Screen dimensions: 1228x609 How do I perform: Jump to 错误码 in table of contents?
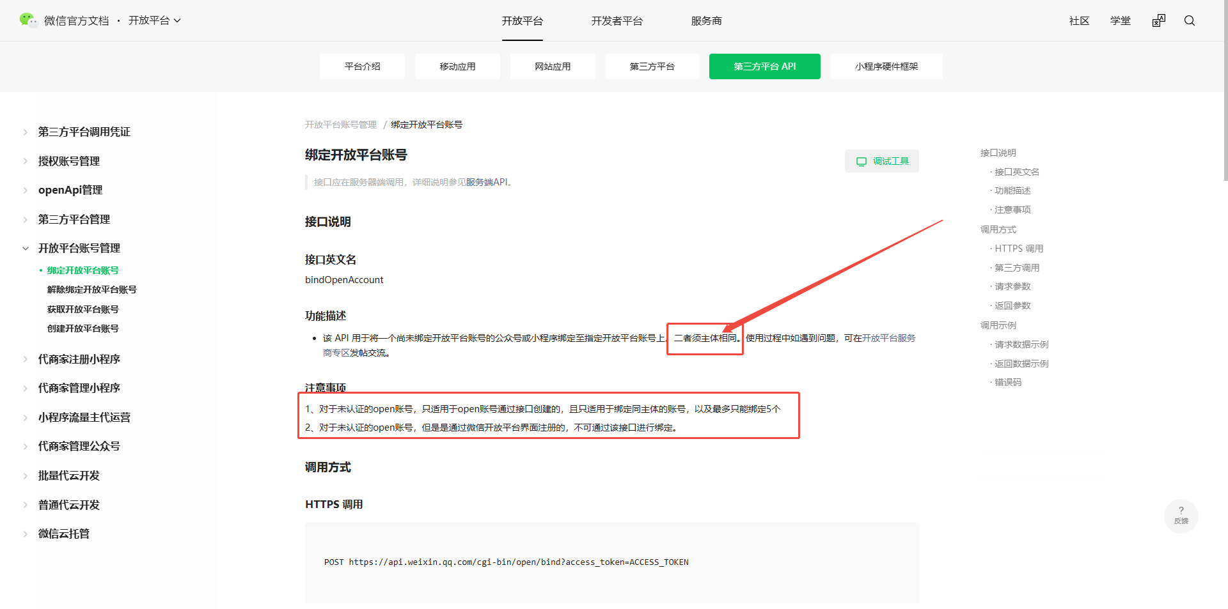[1008, 382]
